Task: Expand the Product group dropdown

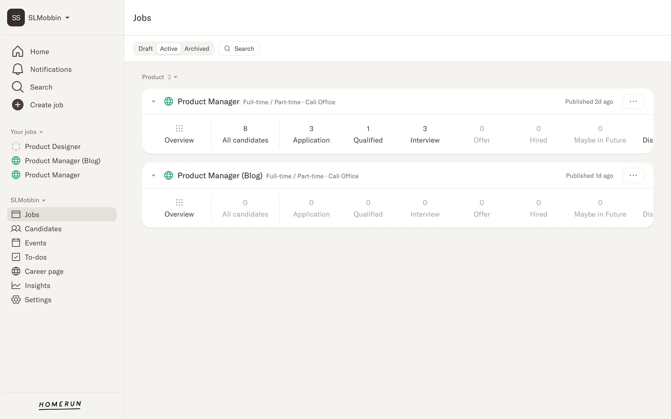Action: 175,77
